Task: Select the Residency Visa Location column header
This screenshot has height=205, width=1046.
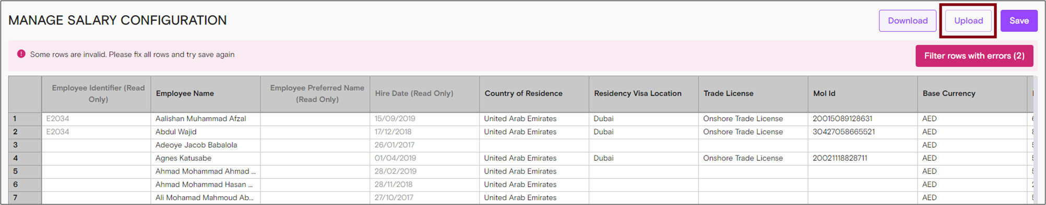Action: click(x=644, y=94)
